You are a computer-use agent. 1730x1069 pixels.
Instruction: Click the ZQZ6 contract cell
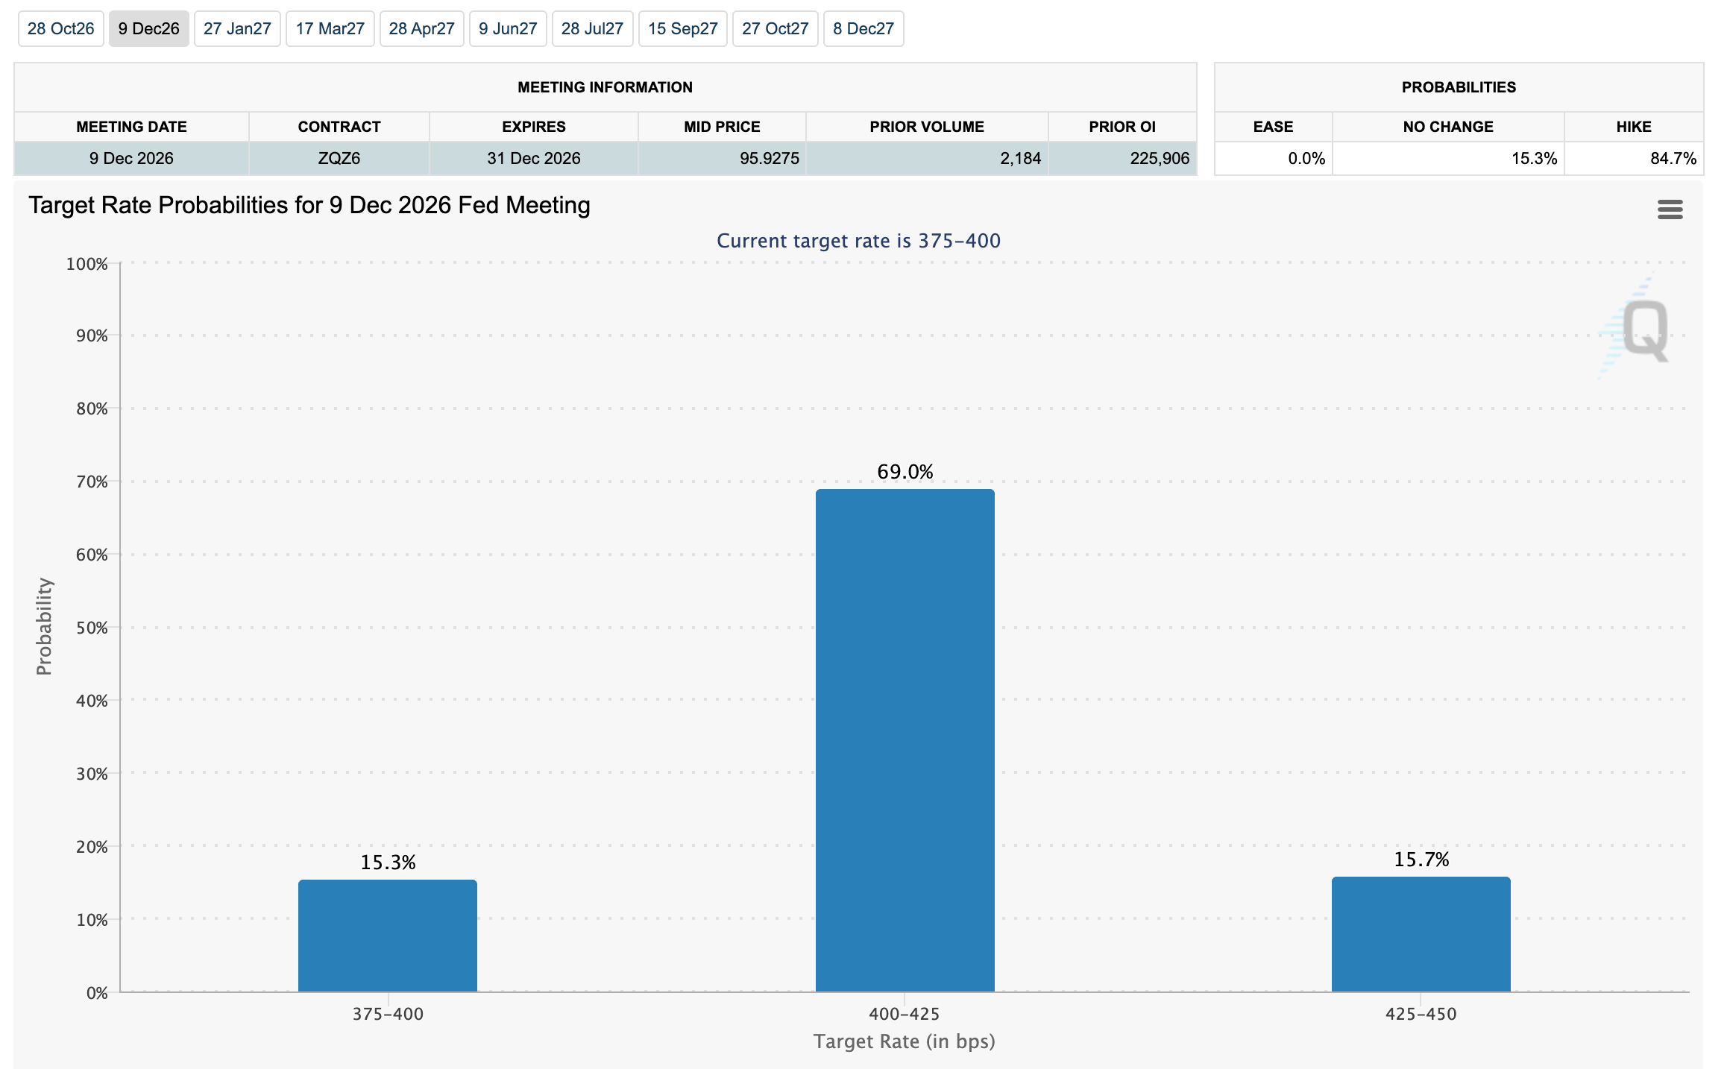tap(339, 159)
